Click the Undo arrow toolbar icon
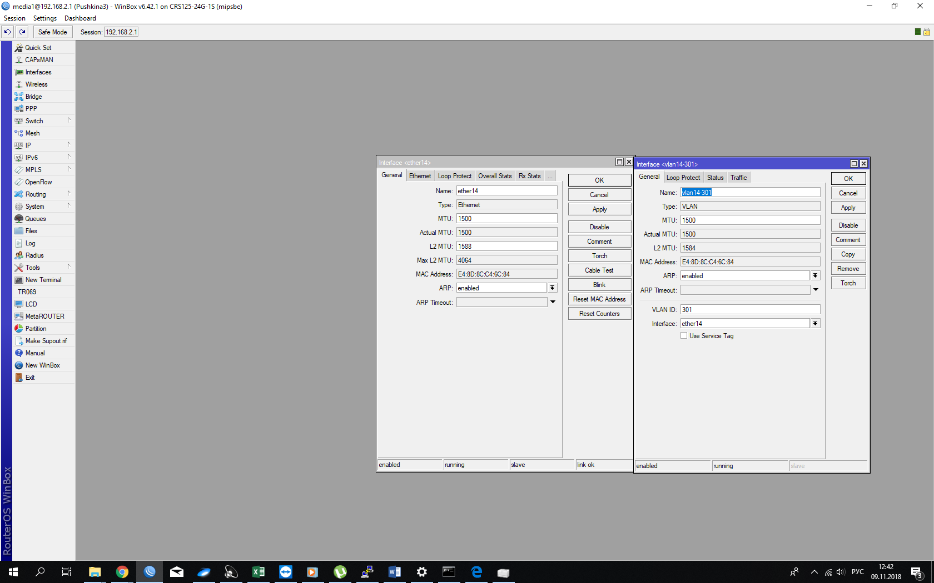934x583 pixels. [8, 32]
